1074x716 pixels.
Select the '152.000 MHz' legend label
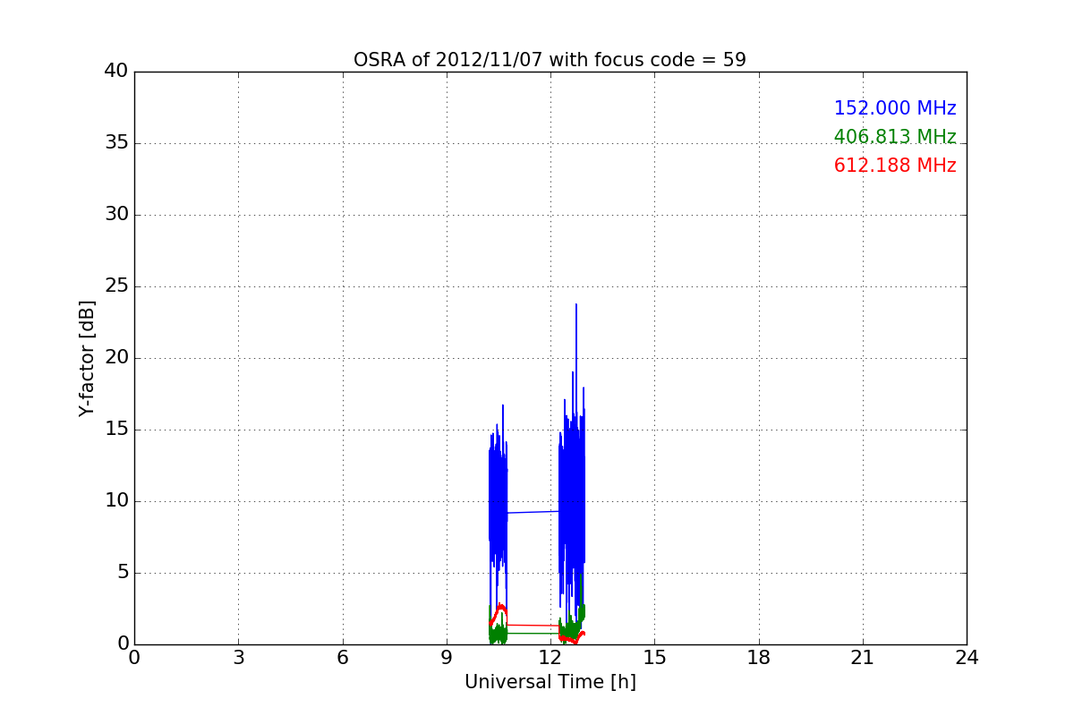pos(895,108)
